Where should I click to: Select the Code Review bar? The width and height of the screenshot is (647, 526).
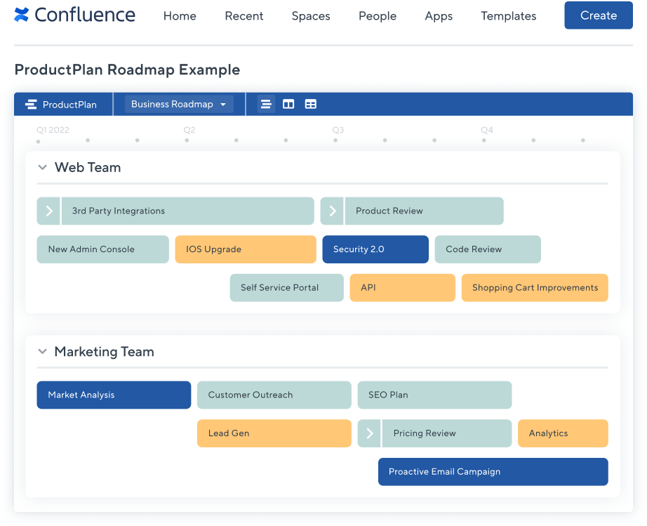(x=488, y=249)
